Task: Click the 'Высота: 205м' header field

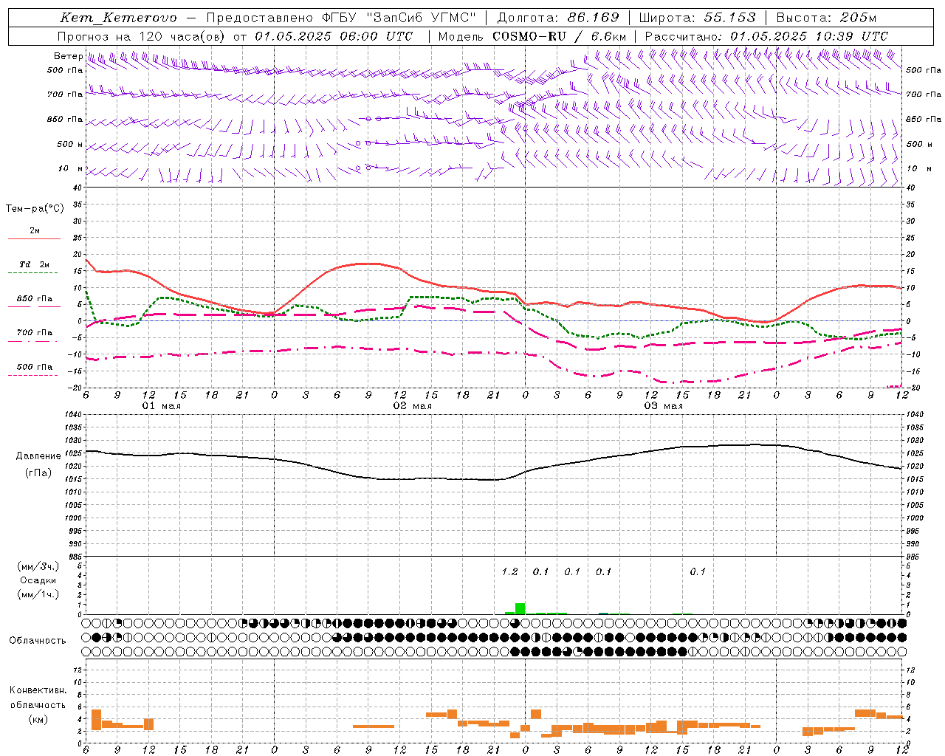Action: tap(826, 18)
